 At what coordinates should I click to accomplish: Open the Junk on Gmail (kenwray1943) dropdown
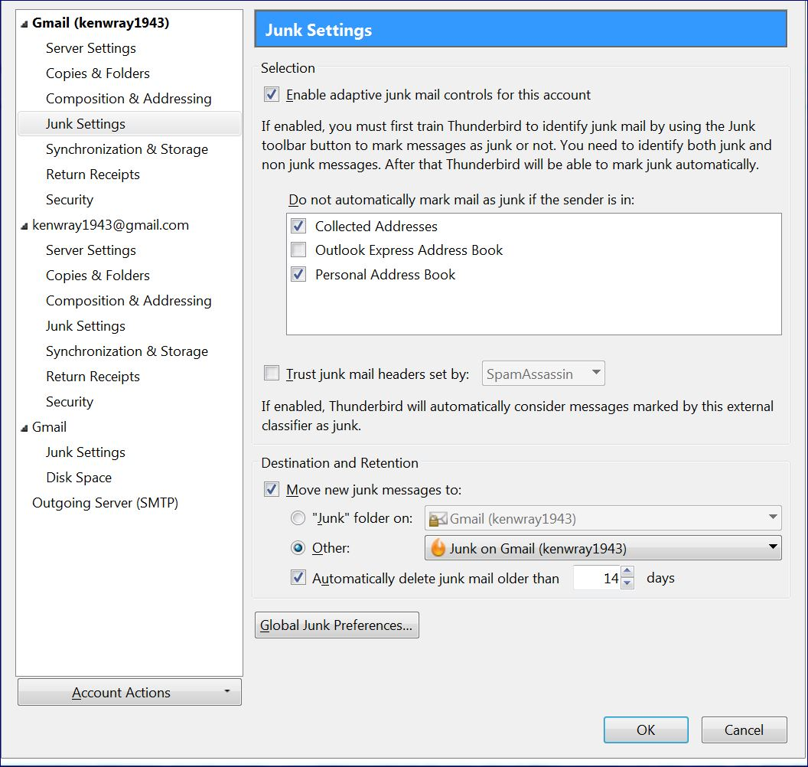(x=603, y=548)
